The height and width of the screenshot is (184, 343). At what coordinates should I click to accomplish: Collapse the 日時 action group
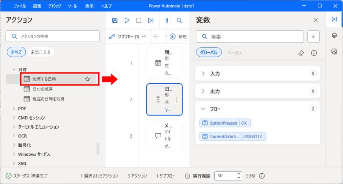(14, 69)
